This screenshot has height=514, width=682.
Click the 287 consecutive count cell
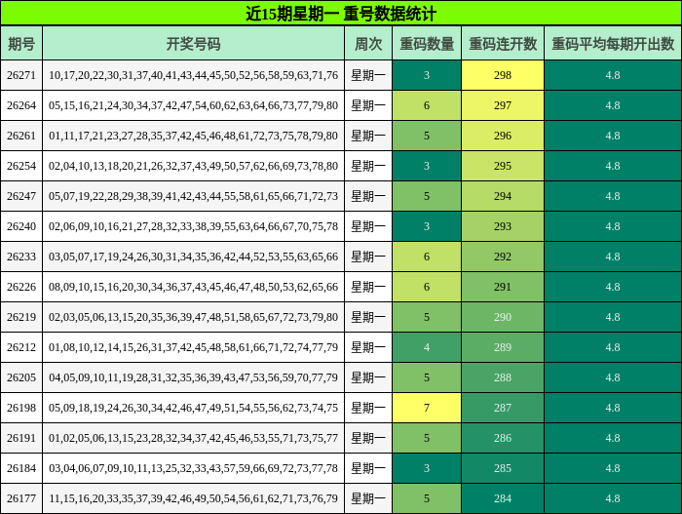[x=503, y=408]
